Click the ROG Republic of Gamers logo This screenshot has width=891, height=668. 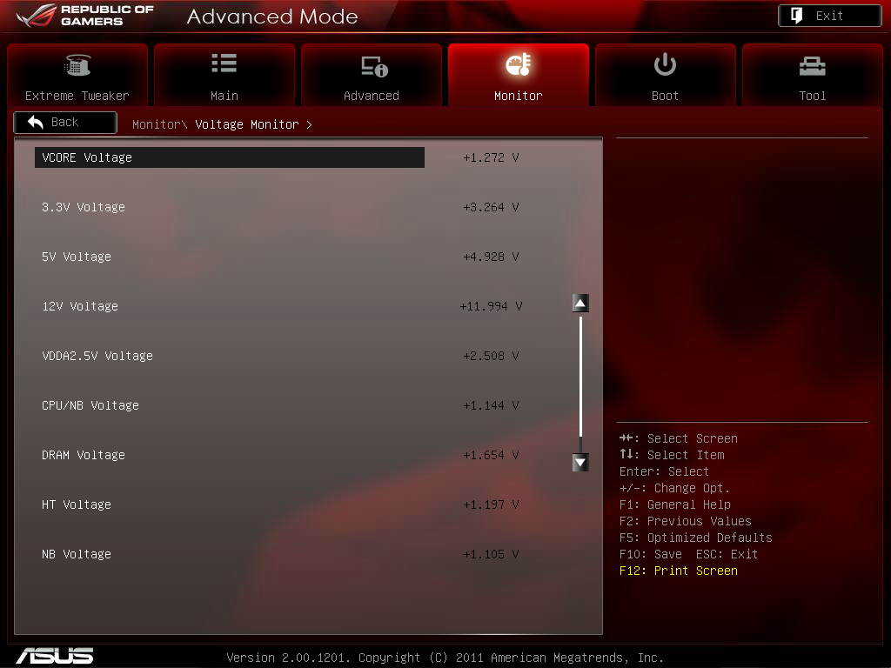pyautogui.click(x=85, y=16)
